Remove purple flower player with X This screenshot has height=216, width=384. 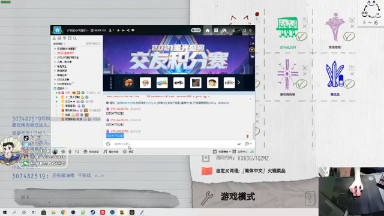(x=352, y=26)
